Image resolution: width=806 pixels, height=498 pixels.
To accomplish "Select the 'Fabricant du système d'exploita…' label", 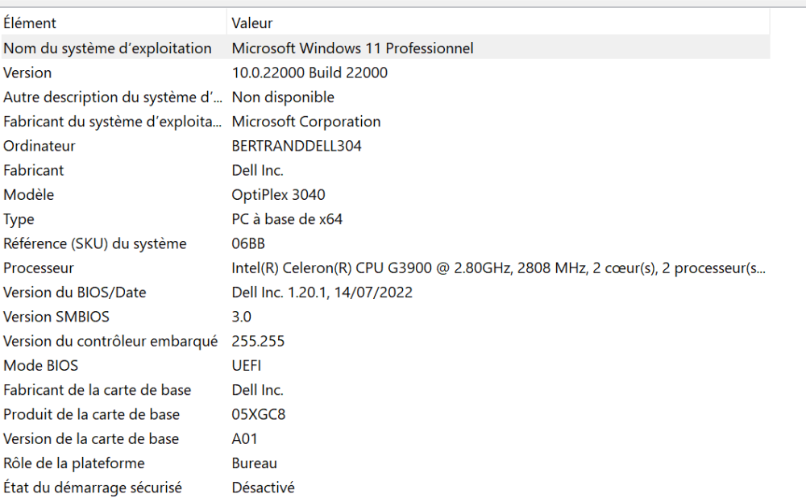I will point(113,122).
